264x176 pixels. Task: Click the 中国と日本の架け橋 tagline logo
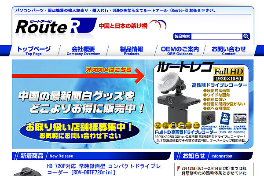(x=132, y=25)
